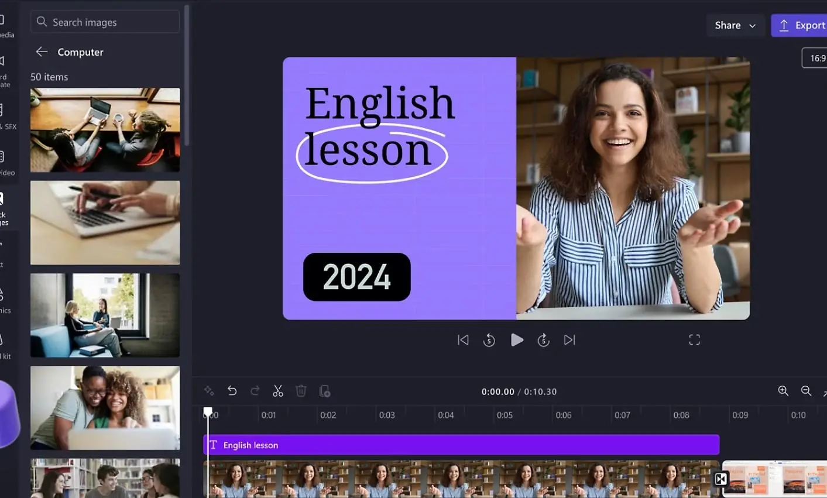The height and width of the screenshot is (498, 827).
Task: Skip to the end of the video
Action: coord(569,340)
